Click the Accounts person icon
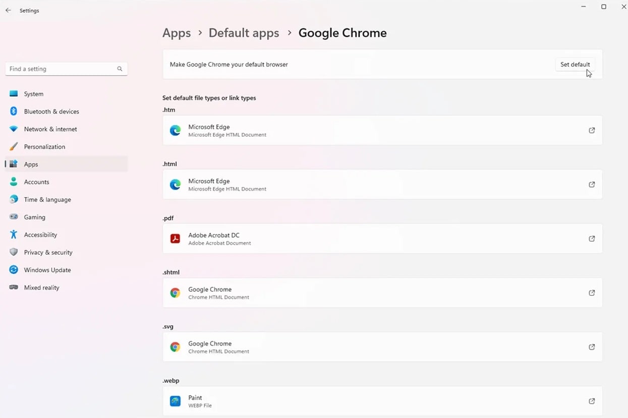This screenshot has width=628, height=418. 14,182
